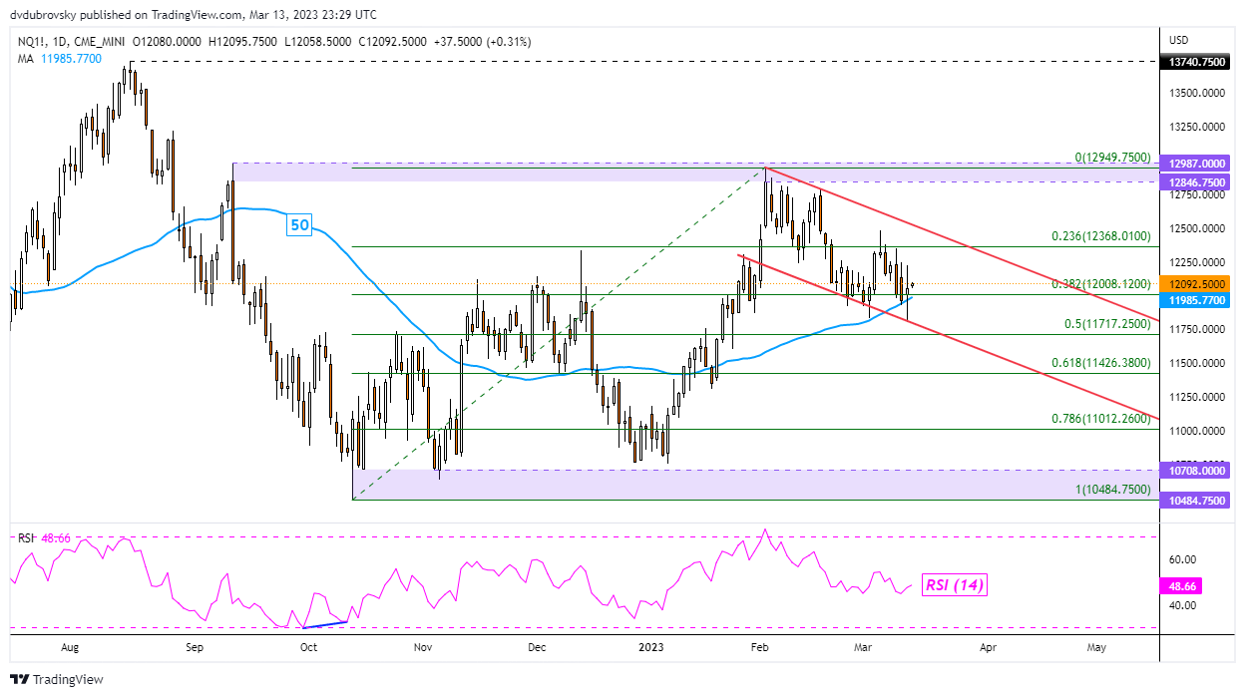
Task: Click the 60.00 RSI axis tick
Action: (x=1183, y=559)
